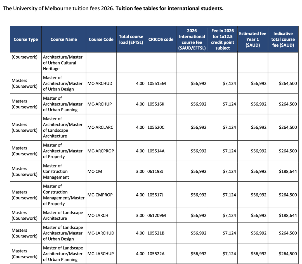Click the 'Course Code' column header

click(x=101, y=39)
